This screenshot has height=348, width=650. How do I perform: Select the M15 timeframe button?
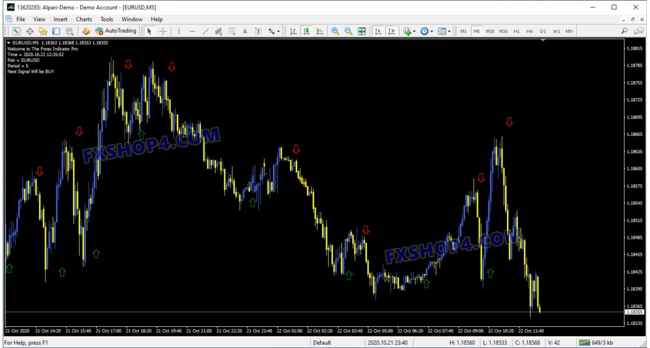[x=490, y=31]
